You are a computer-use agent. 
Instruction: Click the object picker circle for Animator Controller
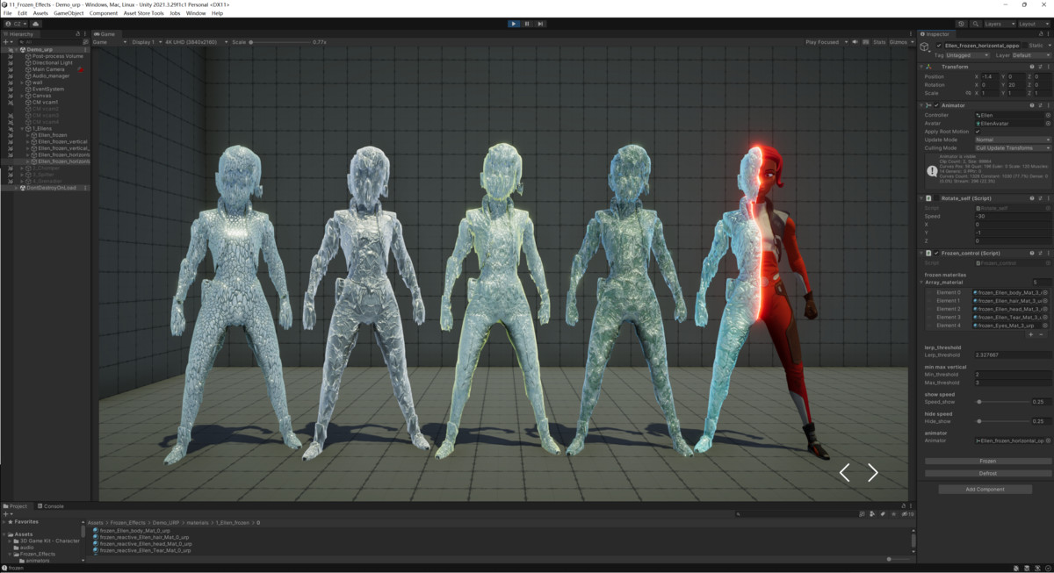coord(1048,115)
